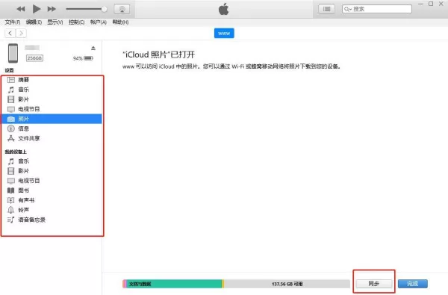448x295 pixels.
Task: Open the 帮助(H) menu
Action: (120, 22)
